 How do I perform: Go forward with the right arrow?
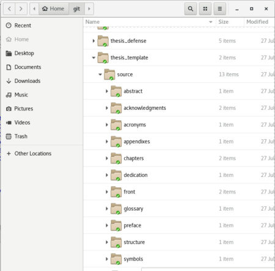(21, 9)
